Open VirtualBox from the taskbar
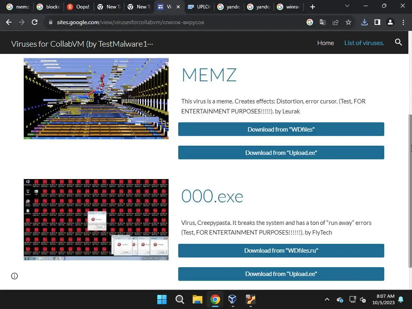Viewport: 412px width, 309px height. coord(232,299)
